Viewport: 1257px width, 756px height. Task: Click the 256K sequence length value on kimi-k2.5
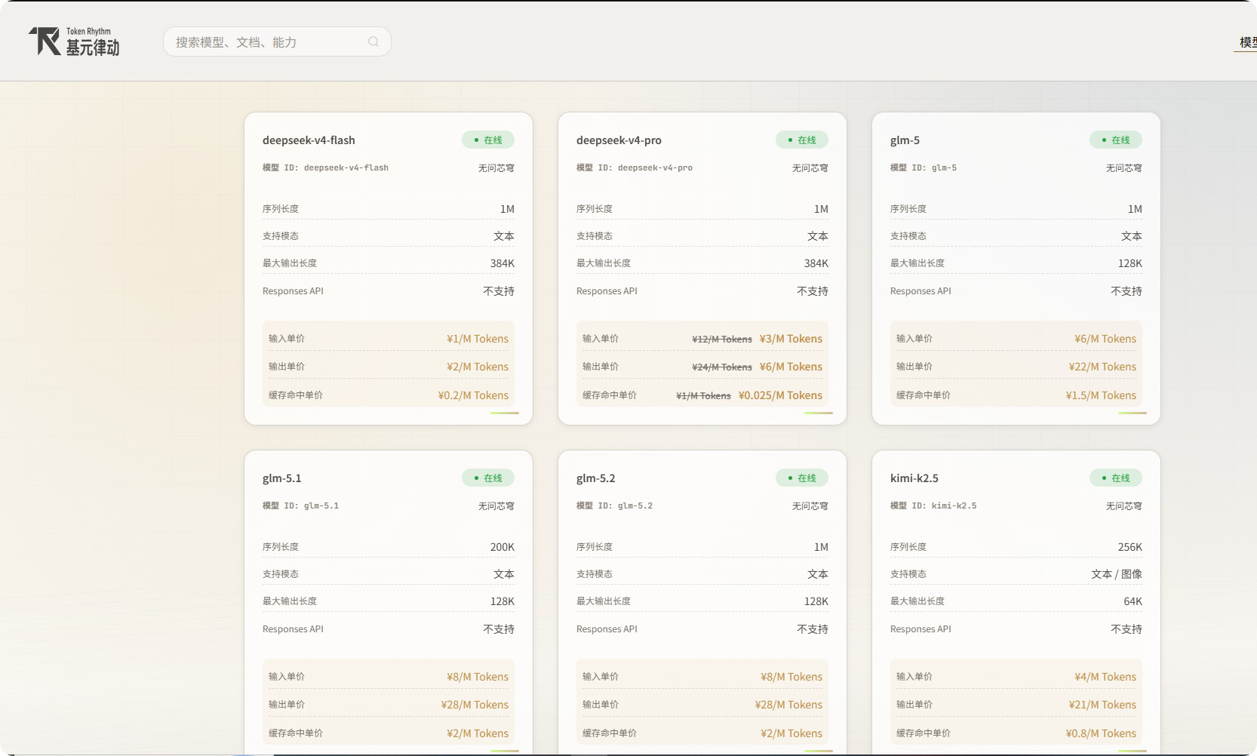1130,547
